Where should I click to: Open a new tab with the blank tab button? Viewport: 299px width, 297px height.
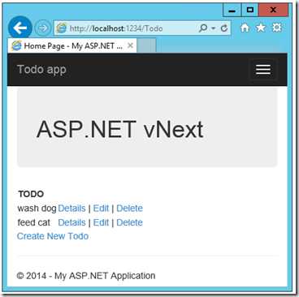(146, 45)
